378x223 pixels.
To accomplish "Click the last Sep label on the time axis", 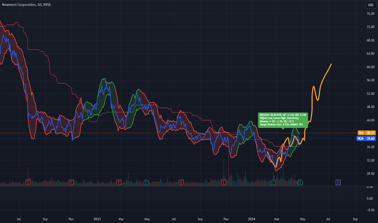I will tap(355, 219).
